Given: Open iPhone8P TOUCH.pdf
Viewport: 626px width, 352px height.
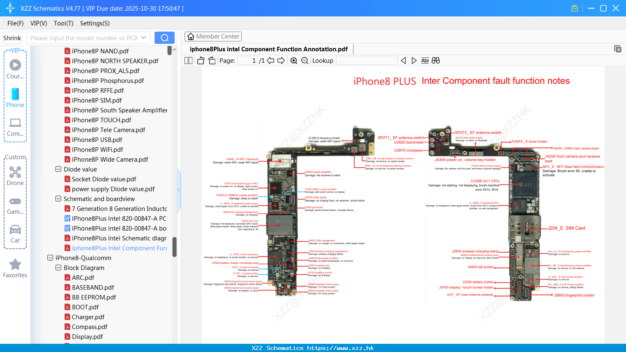Looking at the screenshot, I should (x=101, y=120).
